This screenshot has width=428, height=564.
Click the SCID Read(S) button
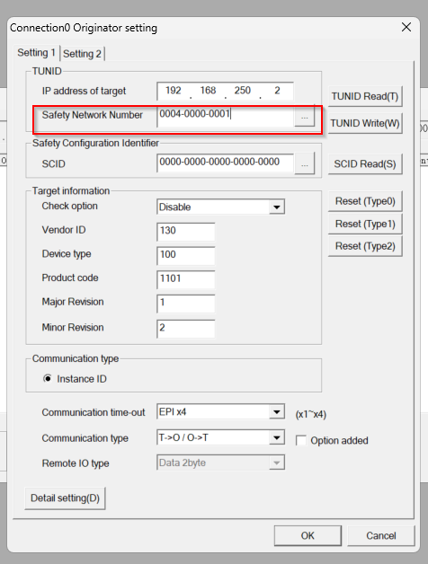pyautogui.click(x=365, y=164)
